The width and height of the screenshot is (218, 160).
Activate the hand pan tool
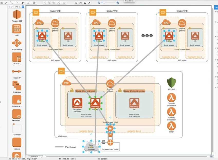80,3
